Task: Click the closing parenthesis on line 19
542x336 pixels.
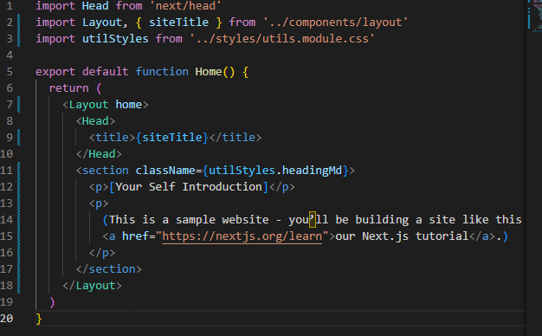Action: pos(52,302)
